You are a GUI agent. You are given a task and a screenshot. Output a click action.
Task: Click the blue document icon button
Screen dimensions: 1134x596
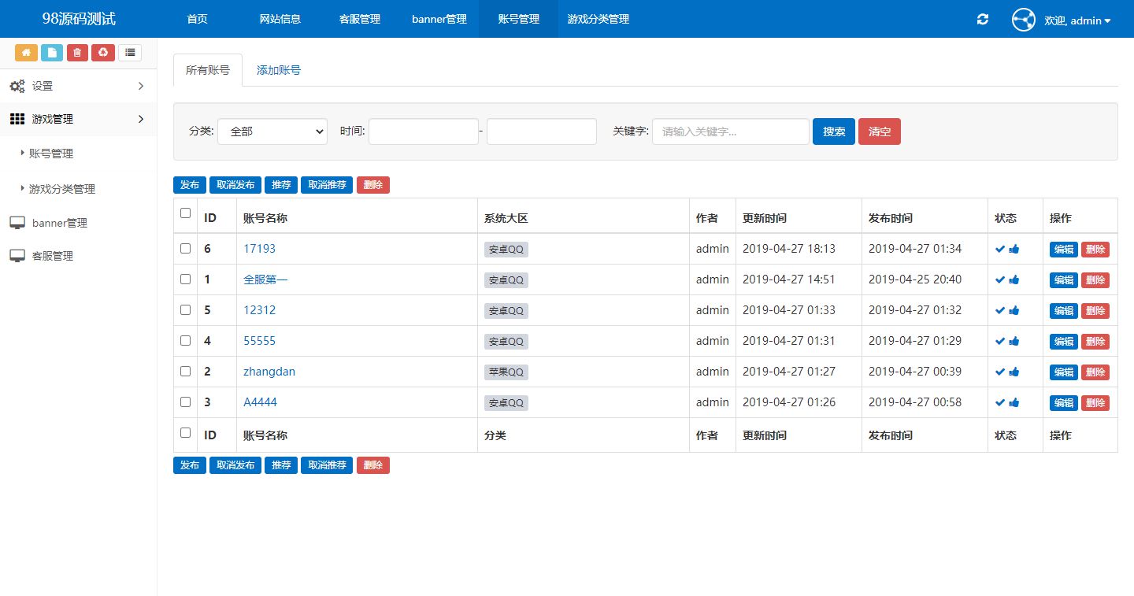[x=52, y=53]
